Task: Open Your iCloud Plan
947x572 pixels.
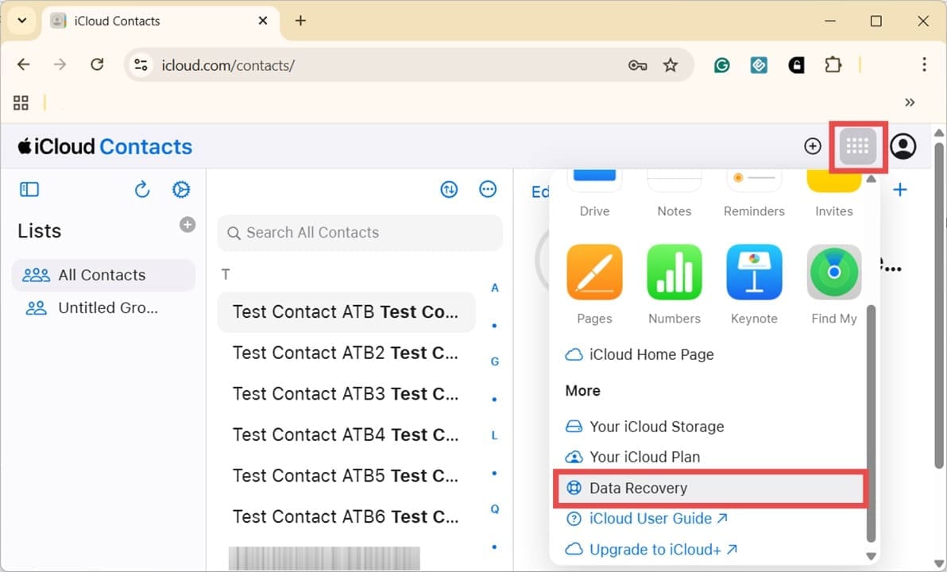Action: [x=632, y=457]
